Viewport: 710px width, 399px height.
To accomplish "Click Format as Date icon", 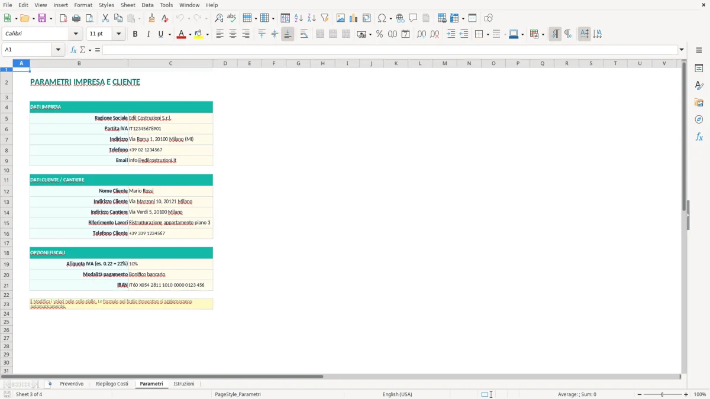I will point(405,34).
